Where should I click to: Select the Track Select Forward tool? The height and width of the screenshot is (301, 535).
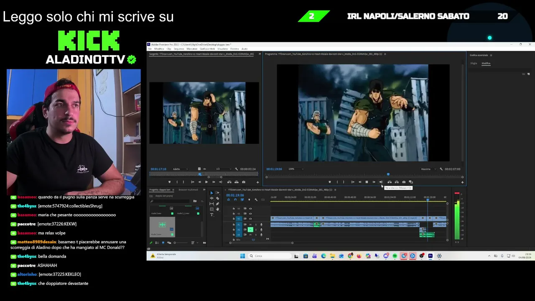[x=217, y=193]
